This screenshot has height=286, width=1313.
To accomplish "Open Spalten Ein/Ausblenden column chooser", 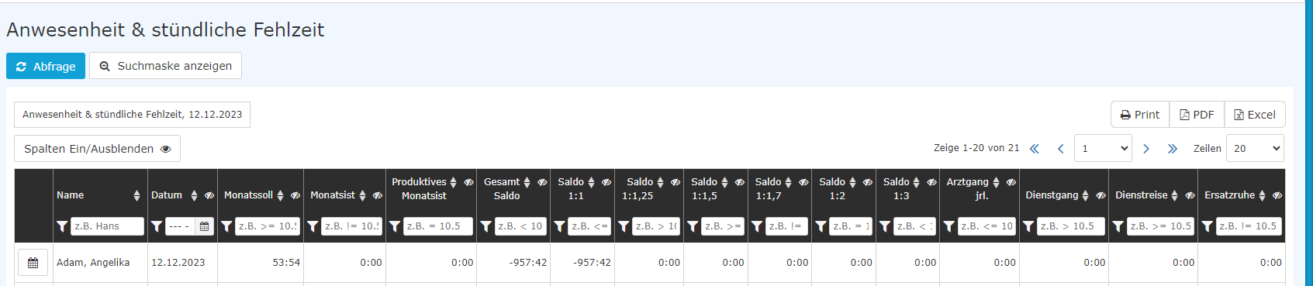I will pyautogui.click(x=97, y=149).
